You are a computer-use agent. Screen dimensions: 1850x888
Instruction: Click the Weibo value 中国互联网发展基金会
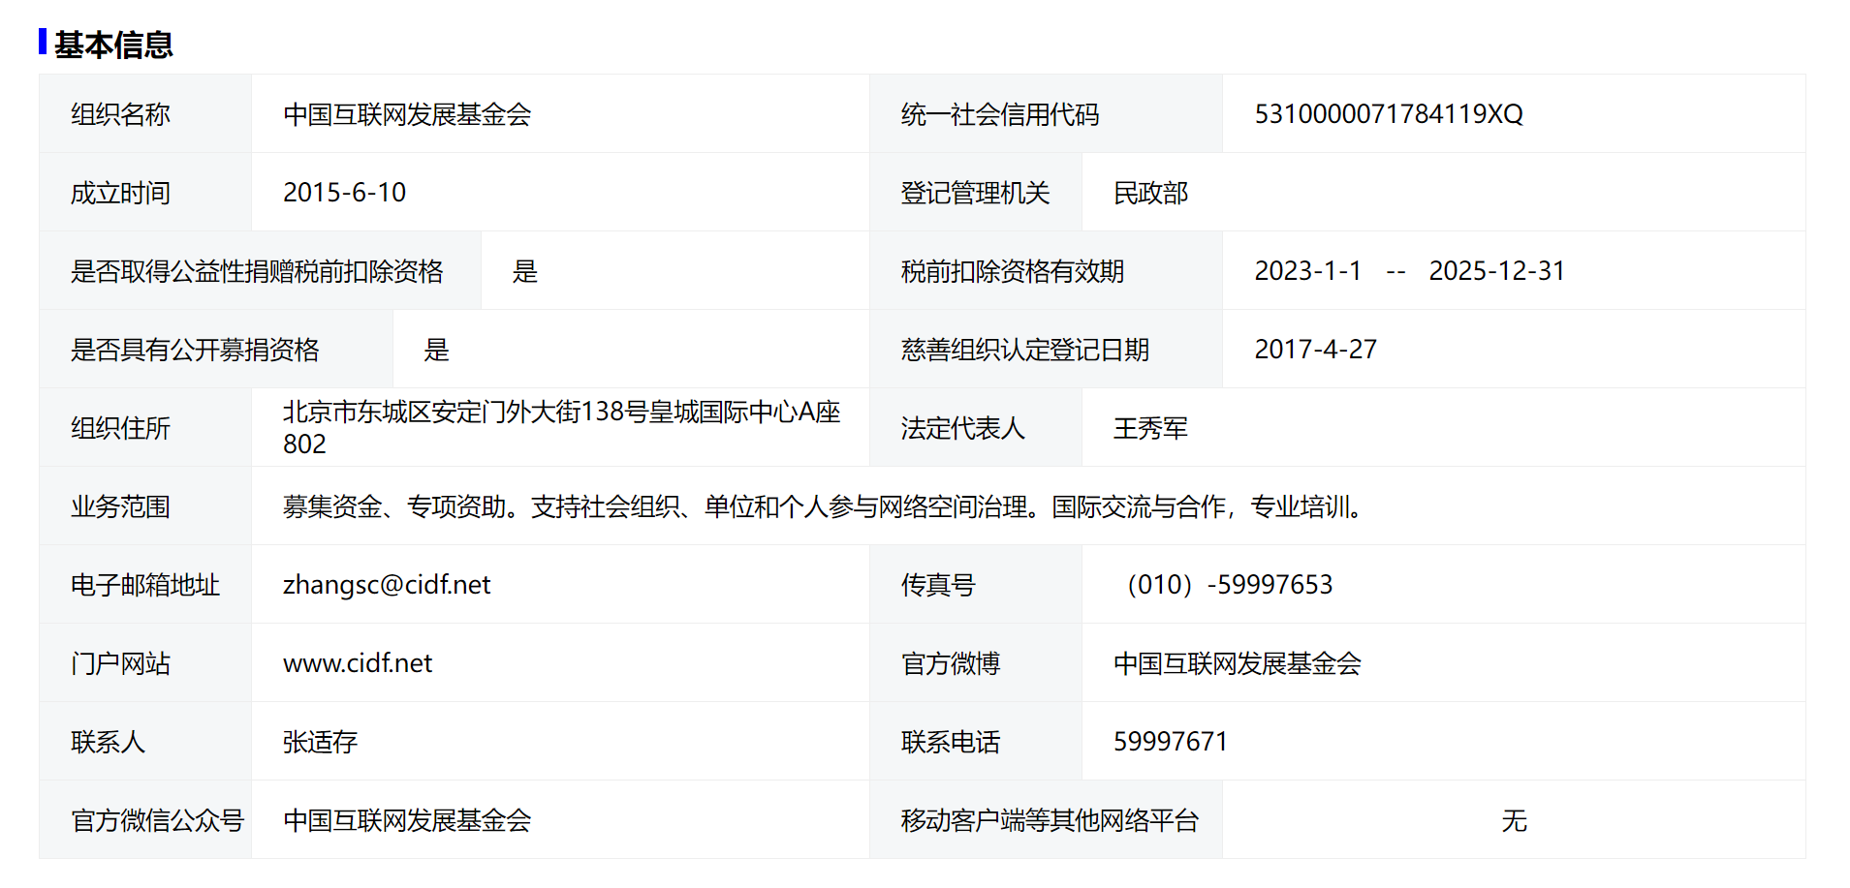click(x=1238, y=663)
